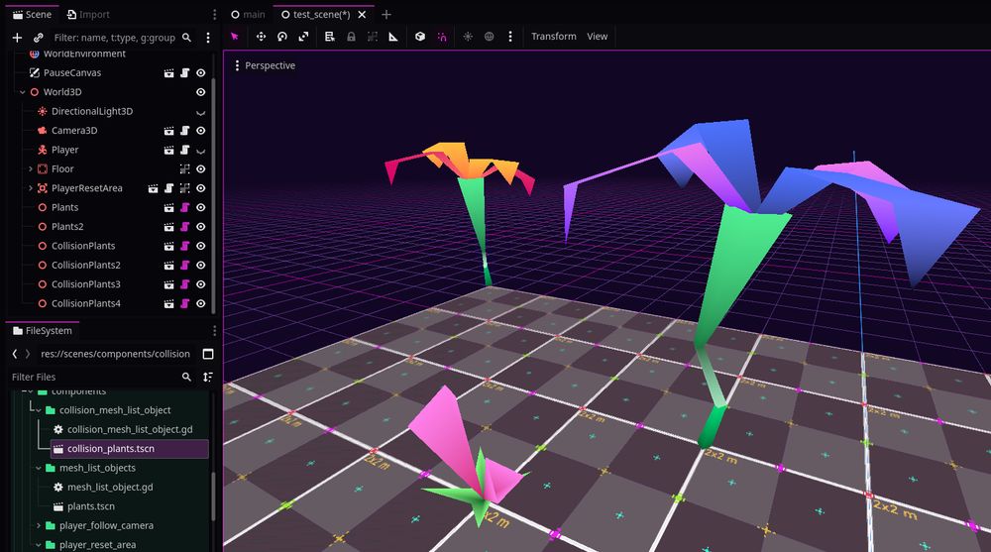Screen dimensions: 991x552
Task: Show the hidden Player node
Action: (x=201, y=151)
